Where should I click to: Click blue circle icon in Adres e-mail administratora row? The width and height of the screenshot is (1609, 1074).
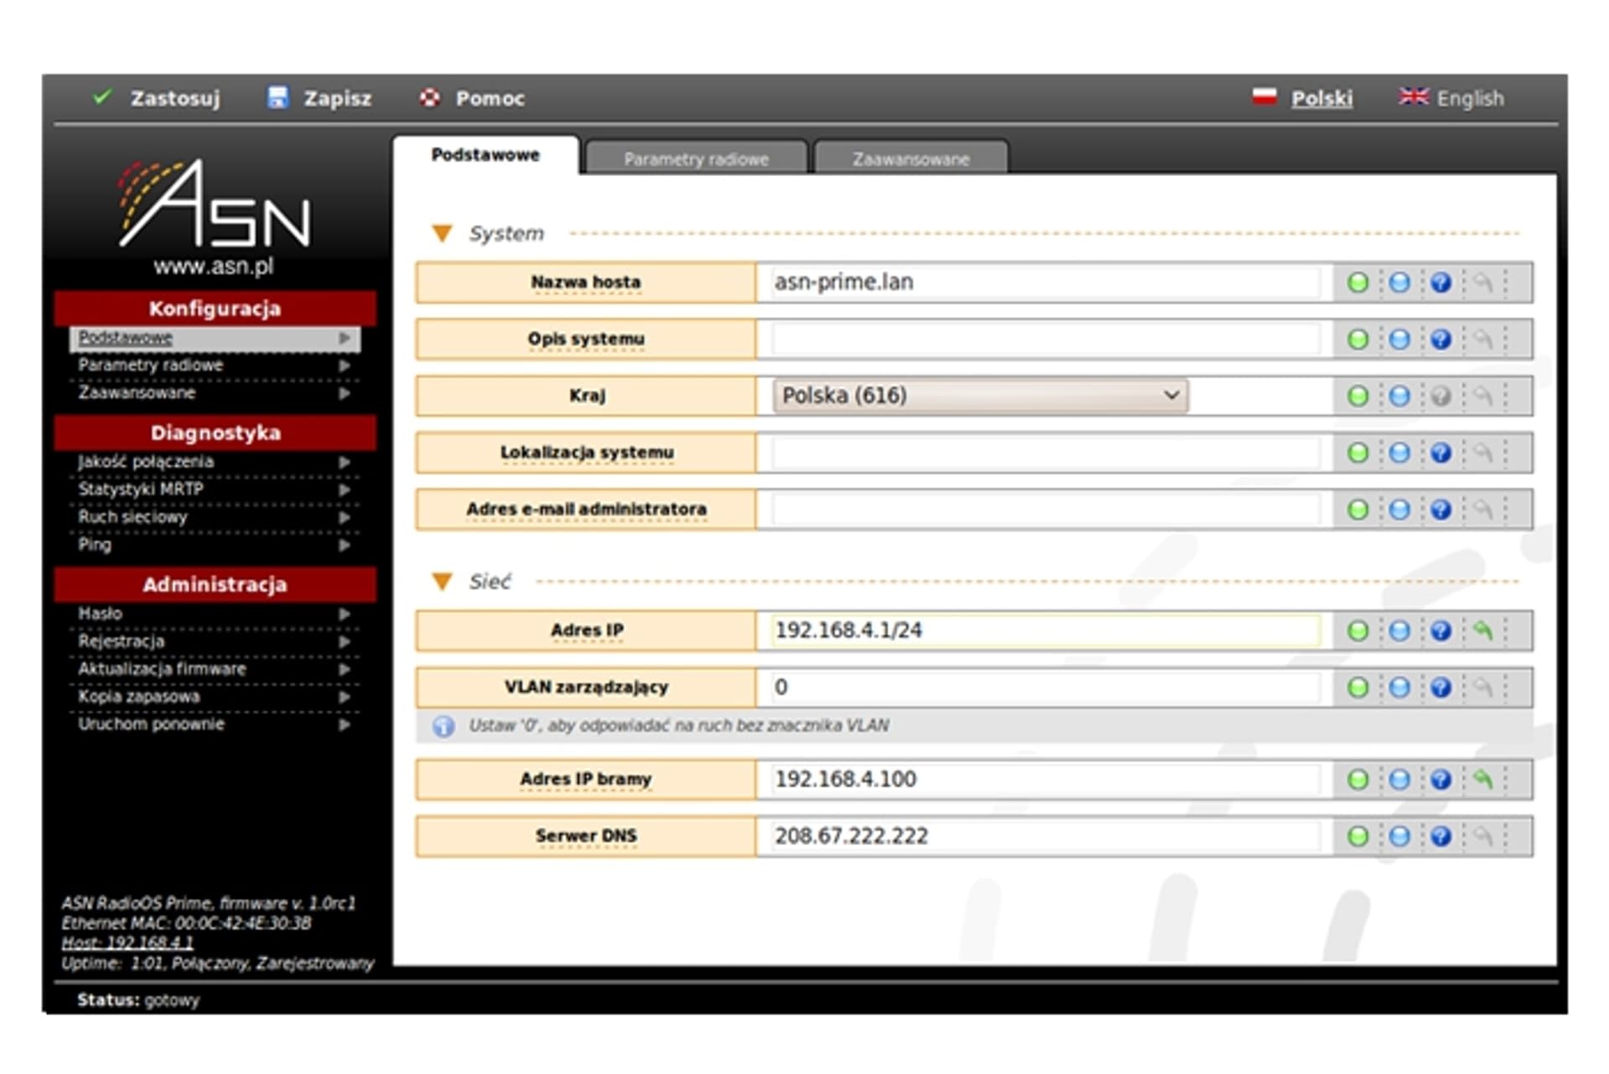1399,510
